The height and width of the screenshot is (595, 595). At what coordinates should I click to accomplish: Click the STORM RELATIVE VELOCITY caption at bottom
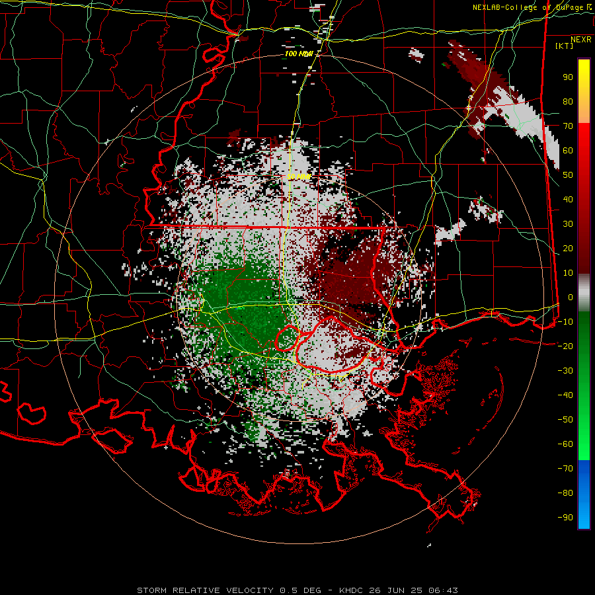click(205, 590)
